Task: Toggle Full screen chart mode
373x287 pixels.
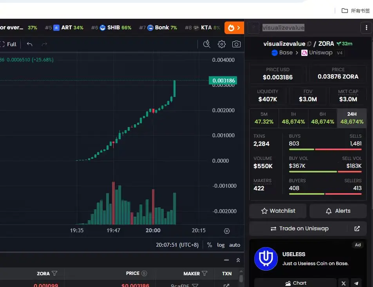Action: tap(8, 44)
